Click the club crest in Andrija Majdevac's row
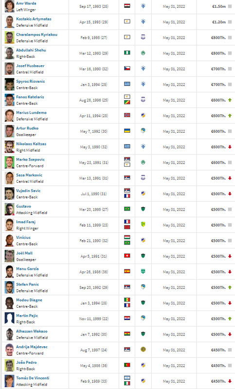This screenshot has height=389, width=235. point(143,350)
